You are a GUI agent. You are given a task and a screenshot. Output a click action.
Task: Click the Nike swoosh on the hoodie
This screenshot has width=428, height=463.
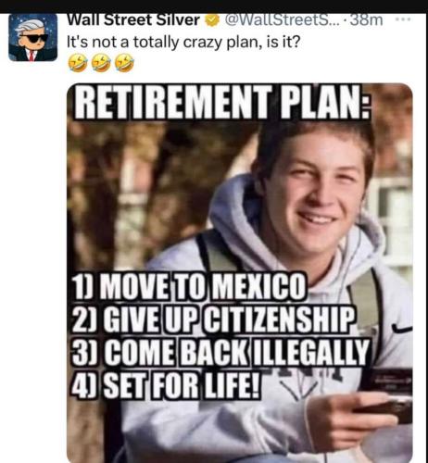(402, 329)
